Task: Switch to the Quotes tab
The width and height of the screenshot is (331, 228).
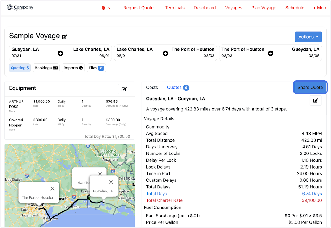Action: coord(178,87)
